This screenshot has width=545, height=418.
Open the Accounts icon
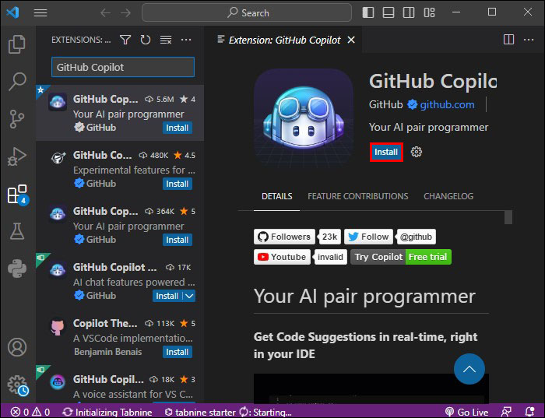pyautogui.click(x=17, y=347)
